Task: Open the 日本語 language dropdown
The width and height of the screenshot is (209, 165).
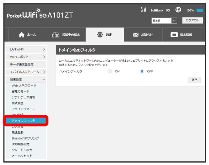Action: pos(164,21)
